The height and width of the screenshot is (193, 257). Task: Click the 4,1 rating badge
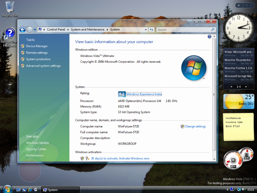(x=122, y=94)
